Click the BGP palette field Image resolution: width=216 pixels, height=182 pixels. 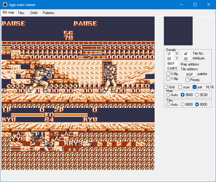pos(190,74)
